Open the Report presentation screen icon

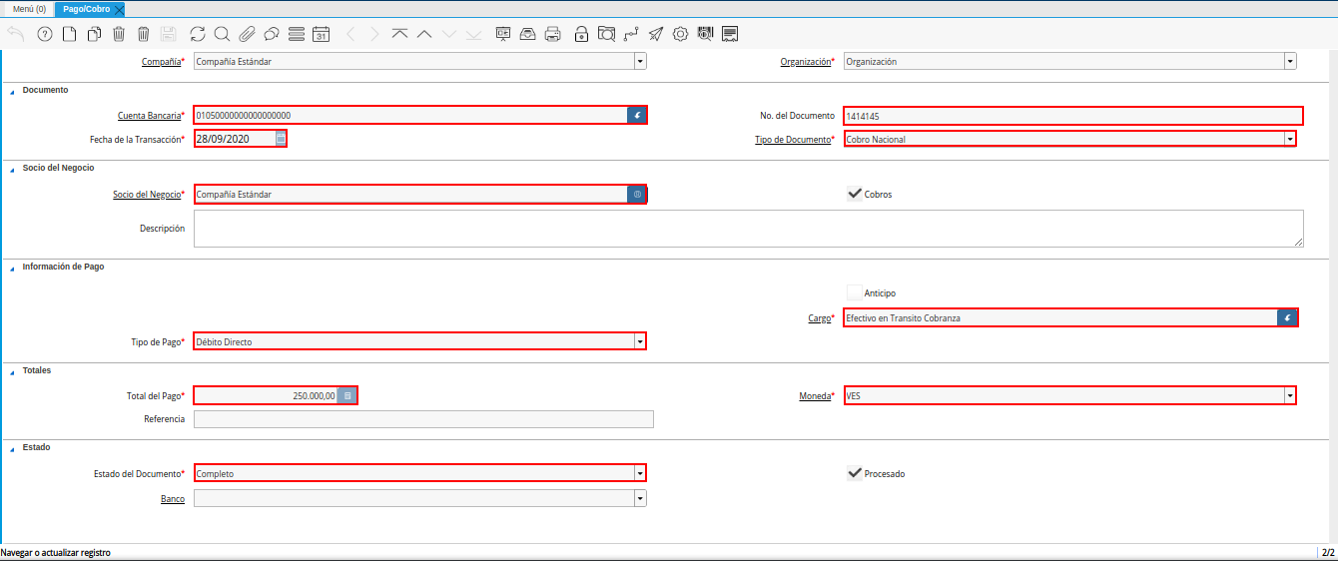tap(503, 34)
